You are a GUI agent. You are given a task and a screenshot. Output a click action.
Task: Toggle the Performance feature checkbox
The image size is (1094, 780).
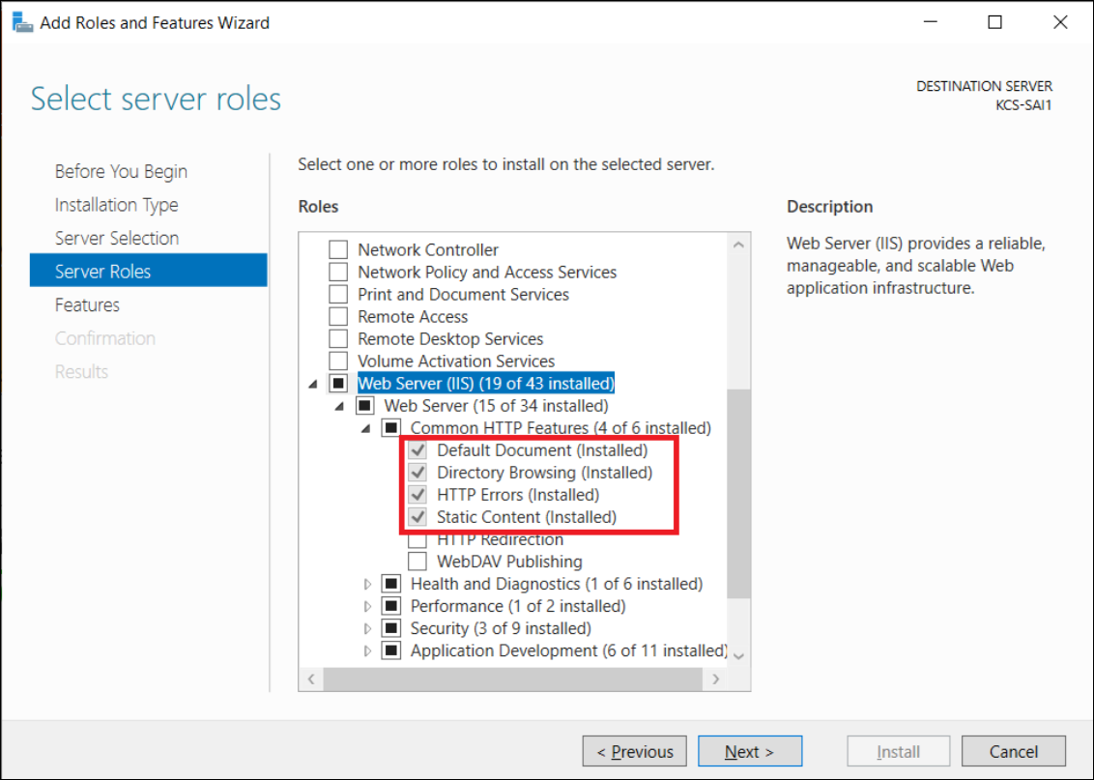coord(391,606)
